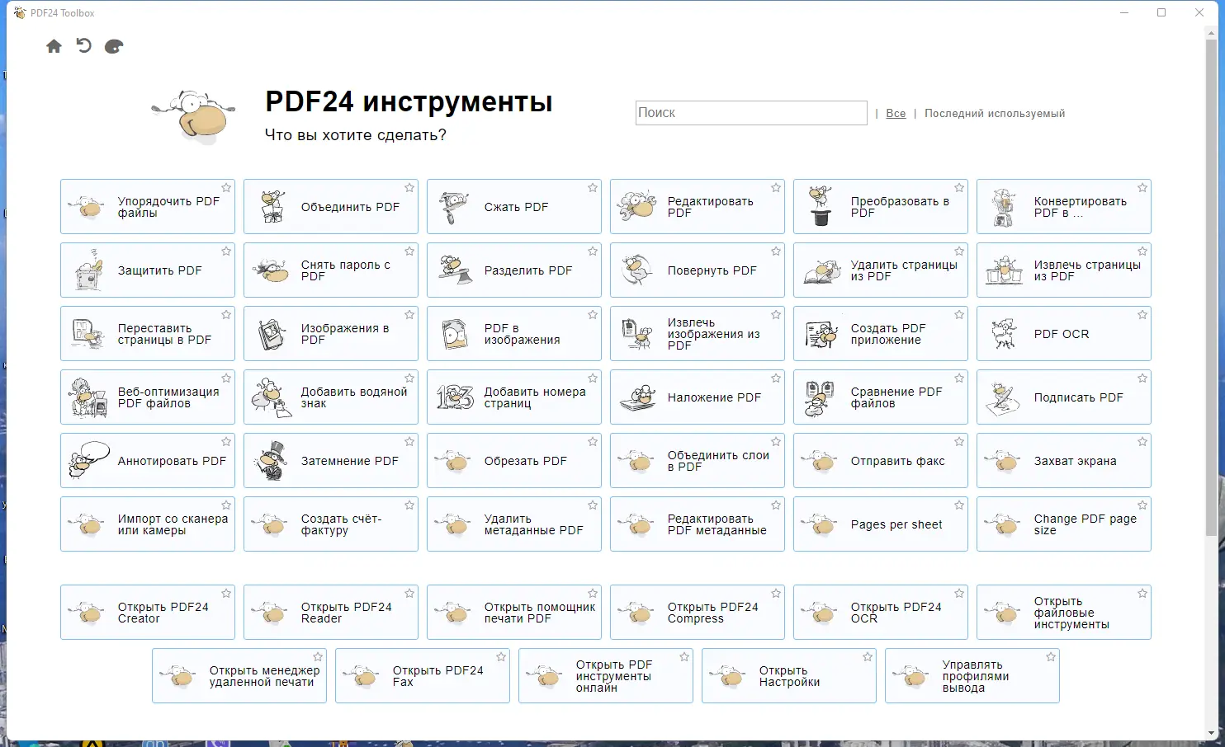Open PDF24 Creator
Viewport: 1225px width, 747px height.
[x=147, y=612]
